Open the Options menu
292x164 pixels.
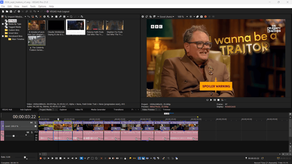[x=42, y=6]
